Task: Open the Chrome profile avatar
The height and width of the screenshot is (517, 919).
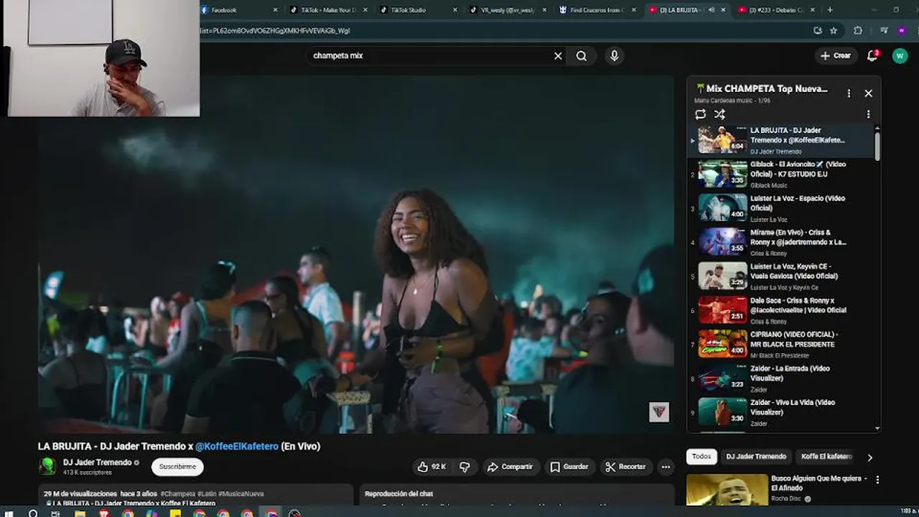Action: click(902, 31)
